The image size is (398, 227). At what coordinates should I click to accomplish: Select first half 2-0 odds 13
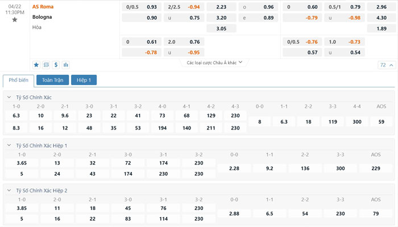click(x=57, y=163)
